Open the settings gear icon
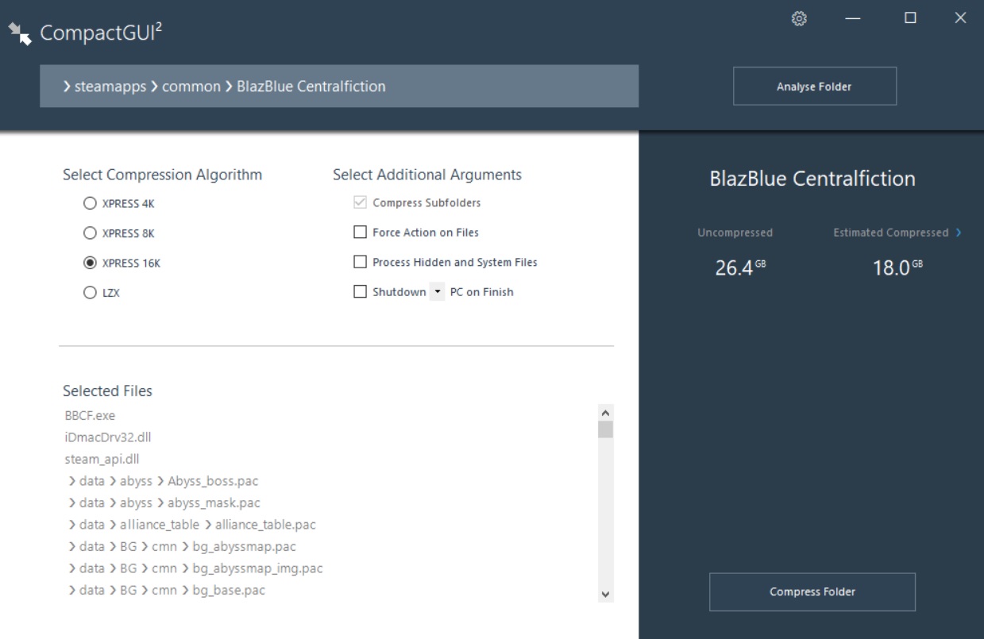 point(800,19)
